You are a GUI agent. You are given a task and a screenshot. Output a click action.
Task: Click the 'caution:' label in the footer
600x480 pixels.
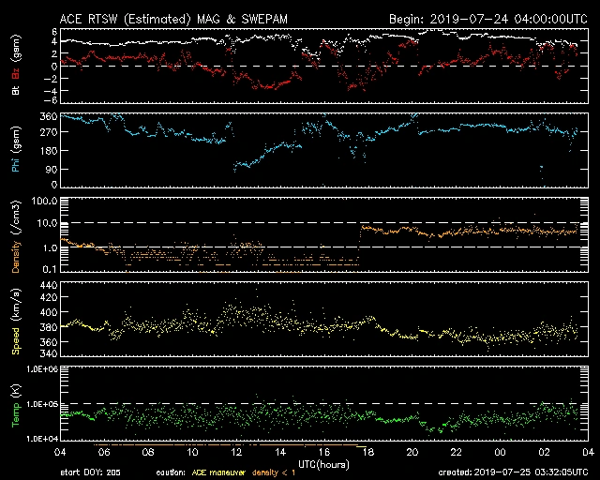click(x=171, y=472)
